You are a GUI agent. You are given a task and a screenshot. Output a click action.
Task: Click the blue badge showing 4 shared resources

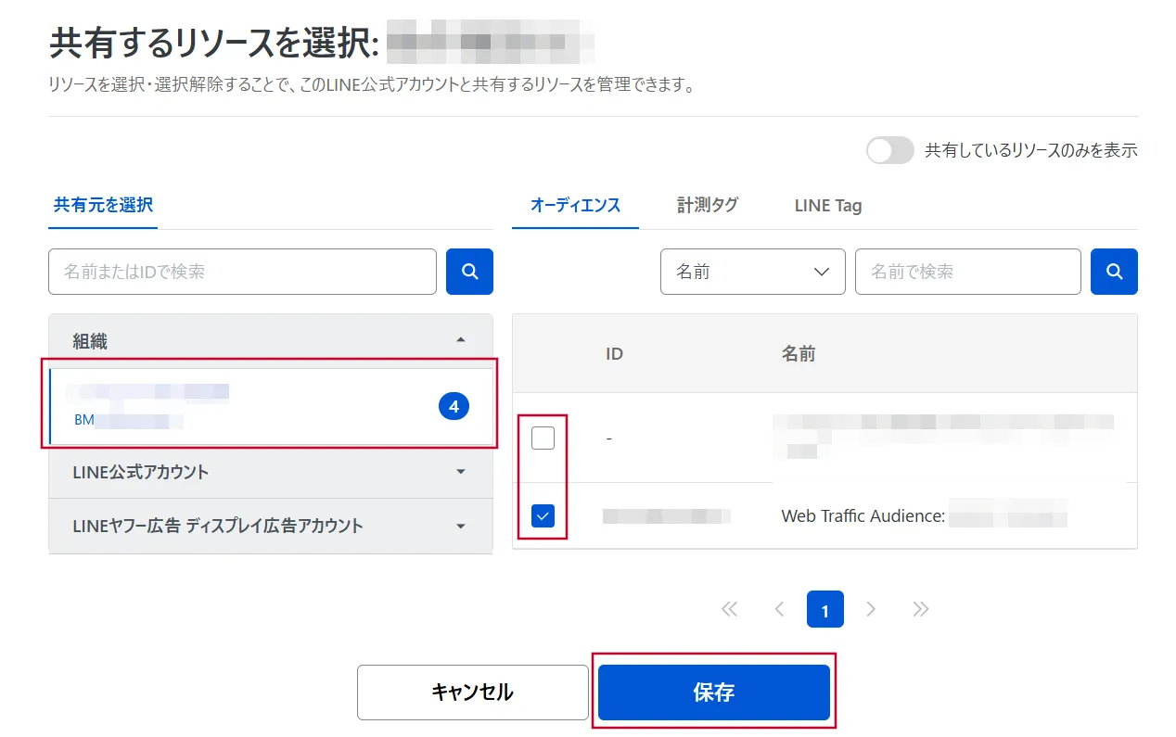pos(454,405)
